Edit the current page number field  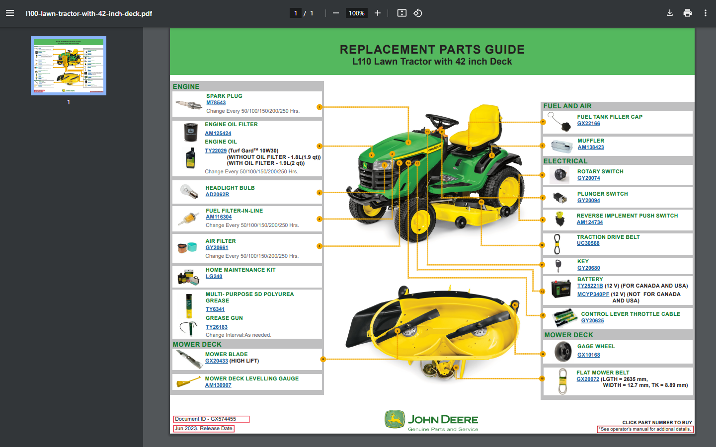(296, 13)
